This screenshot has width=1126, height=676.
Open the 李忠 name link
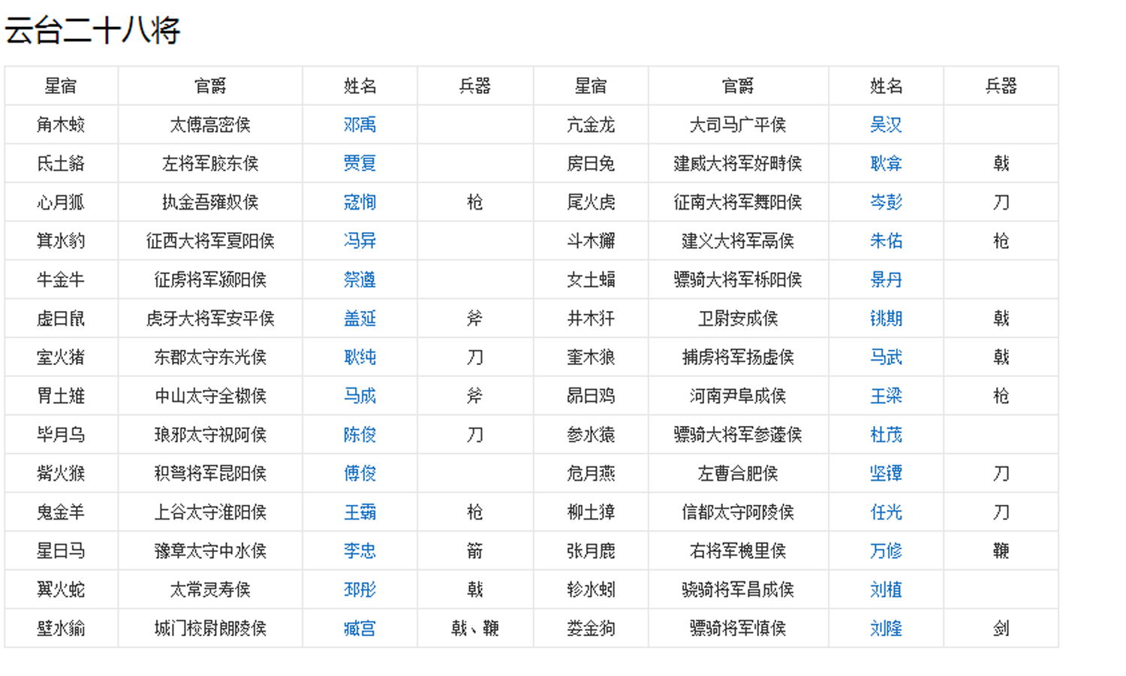pyautogui.click(x=360, y=551)
